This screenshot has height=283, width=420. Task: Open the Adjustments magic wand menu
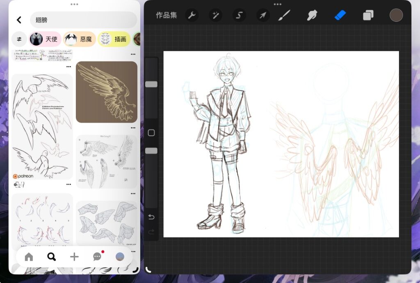pos(215,16)
